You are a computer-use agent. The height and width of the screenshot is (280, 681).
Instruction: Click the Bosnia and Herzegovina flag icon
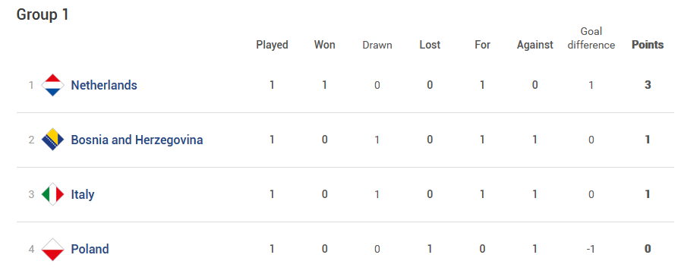(52, 140)
